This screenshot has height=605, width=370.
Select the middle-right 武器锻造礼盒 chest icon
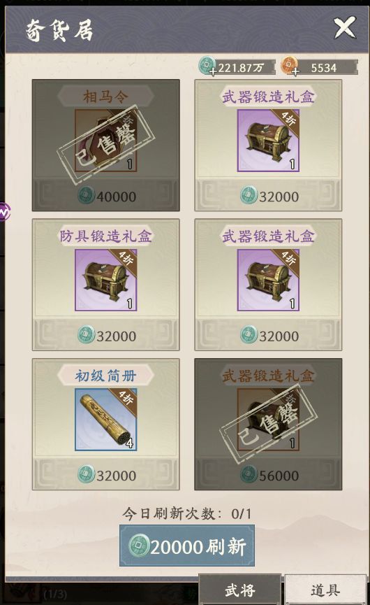click(x=268, y=280)
